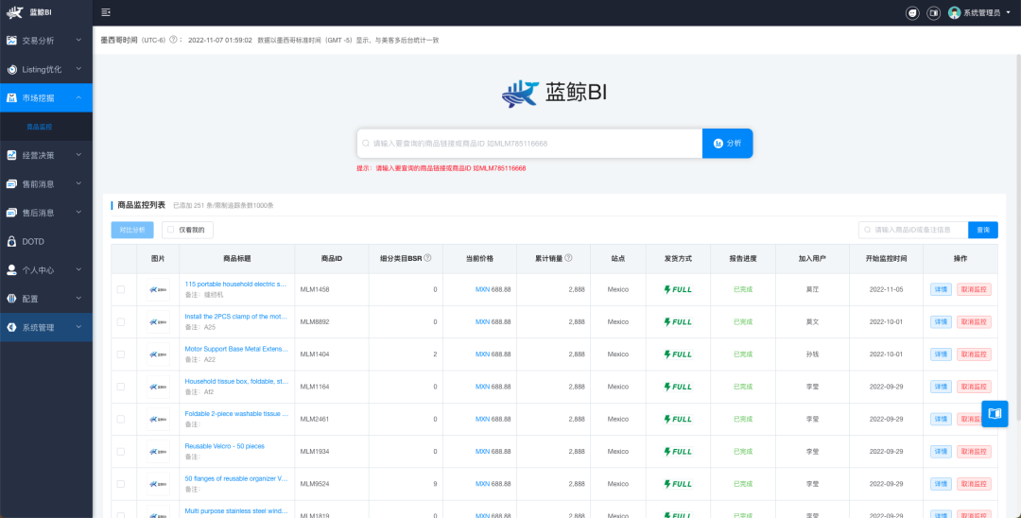
Task: Check the row checkbox for MLM8892
Action: coord(120,322)
